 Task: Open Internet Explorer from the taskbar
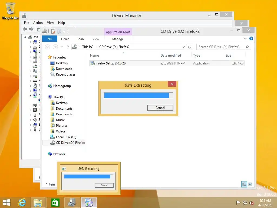click(x=22, y=203)
